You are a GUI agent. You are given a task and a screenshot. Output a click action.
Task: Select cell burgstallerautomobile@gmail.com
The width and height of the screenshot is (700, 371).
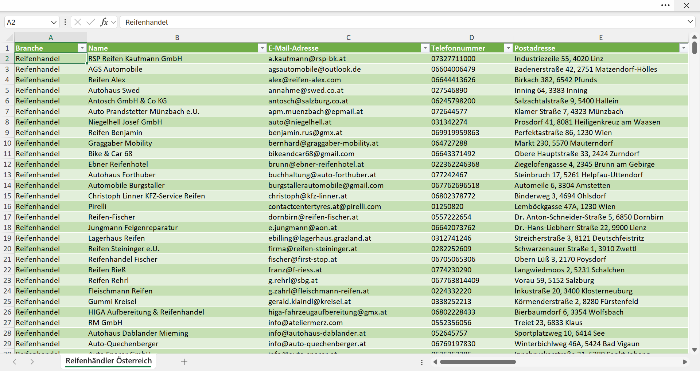[349, 185]
